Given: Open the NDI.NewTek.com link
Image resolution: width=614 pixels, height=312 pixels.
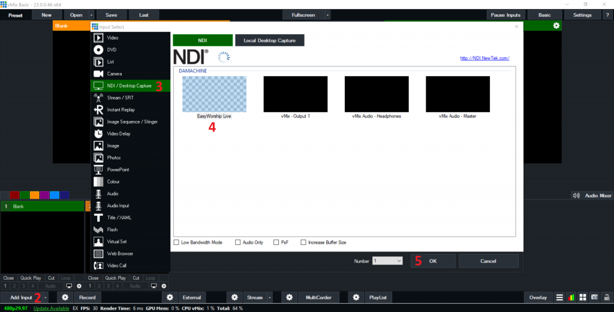Looking at the screenshot, I should (484, 58).
